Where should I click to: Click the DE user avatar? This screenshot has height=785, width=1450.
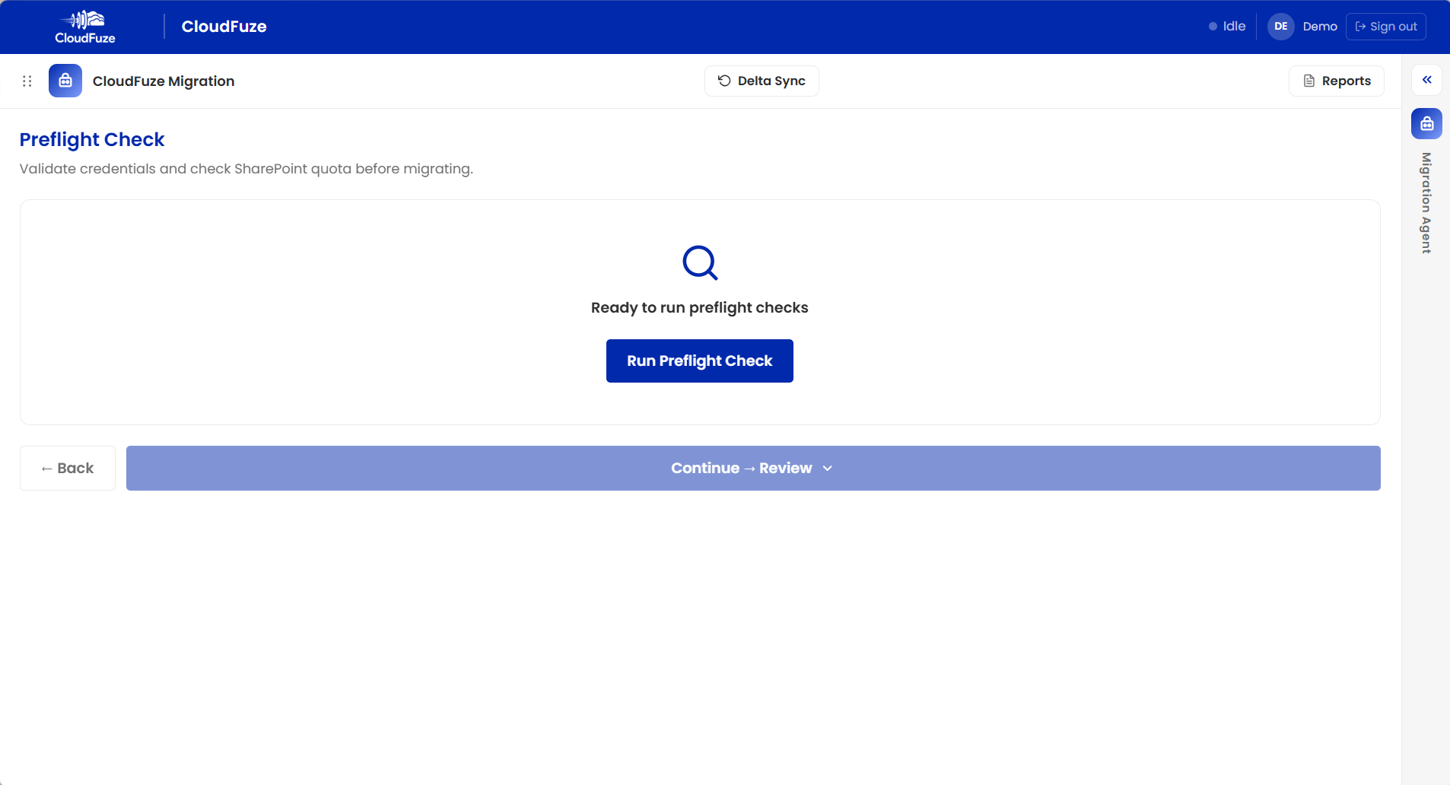point(1281,27)
